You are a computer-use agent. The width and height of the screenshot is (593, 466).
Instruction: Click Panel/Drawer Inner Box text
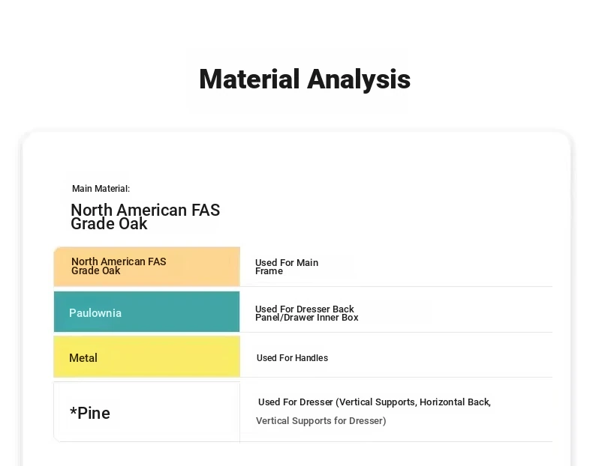(x=307, y=318)
